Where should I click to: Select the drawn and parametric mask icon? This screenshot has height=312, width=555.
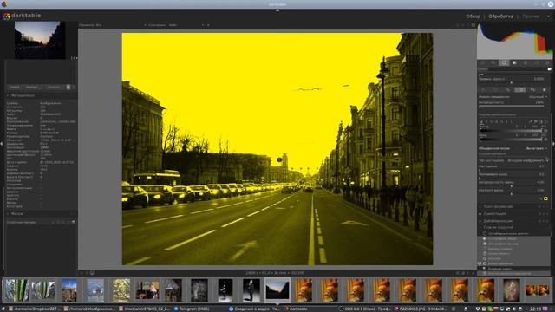tap(532, 90)
